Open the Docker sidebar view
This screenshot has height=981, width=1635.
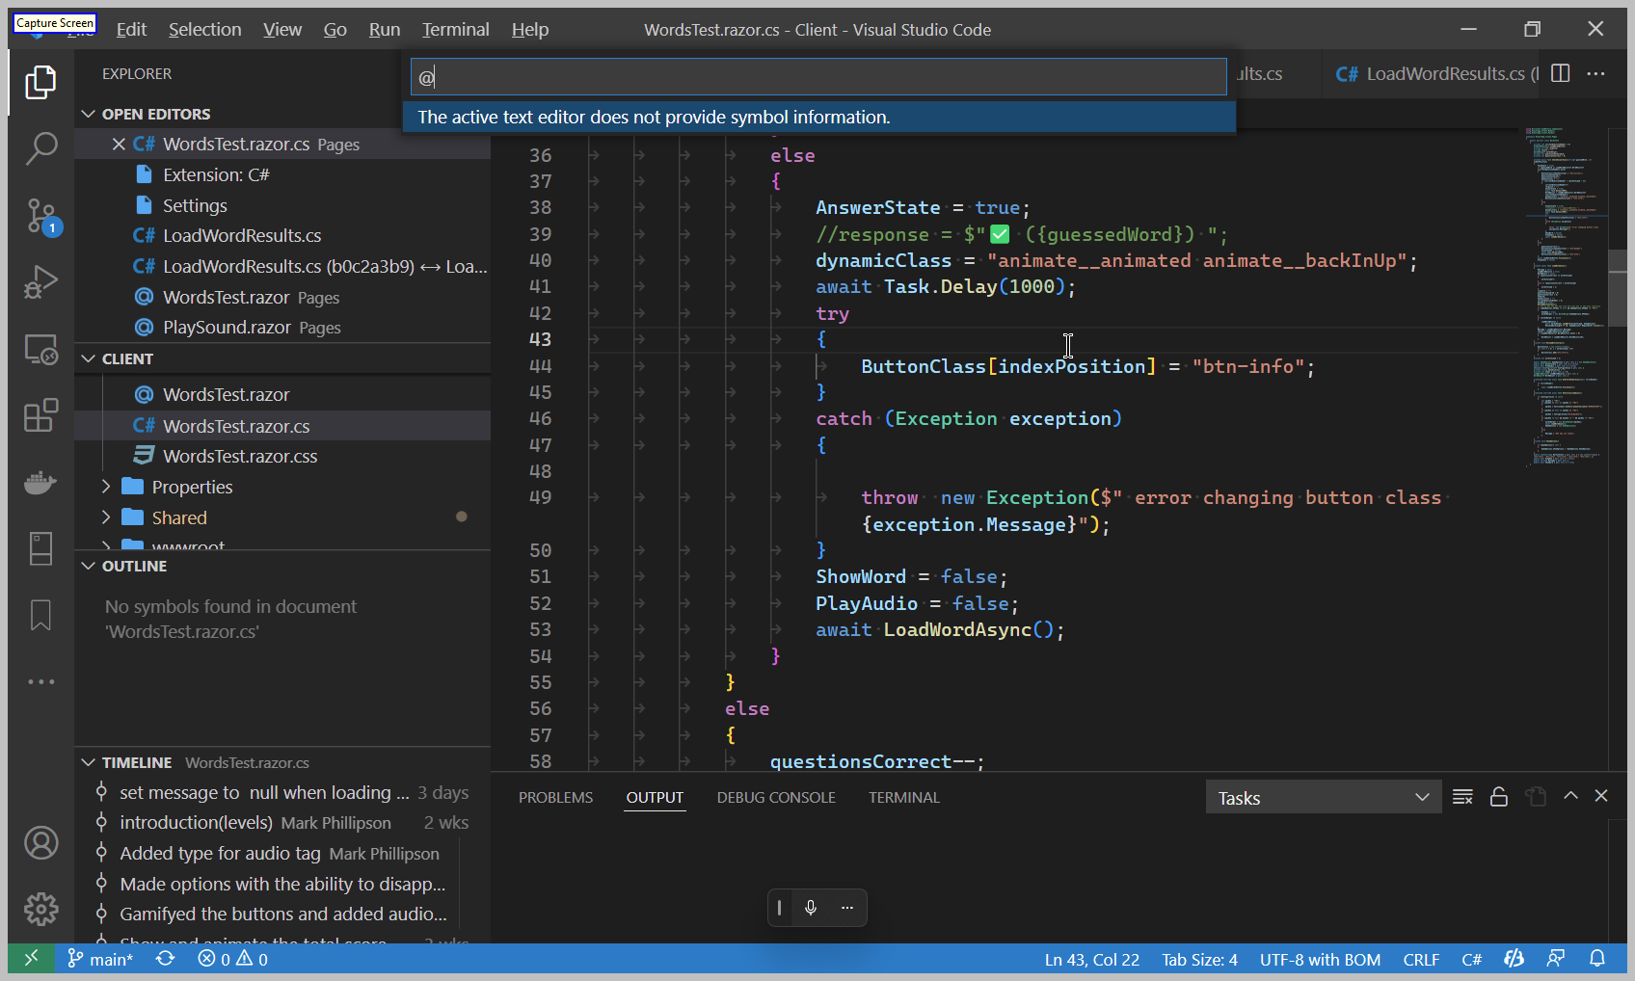tap(41, 483)
